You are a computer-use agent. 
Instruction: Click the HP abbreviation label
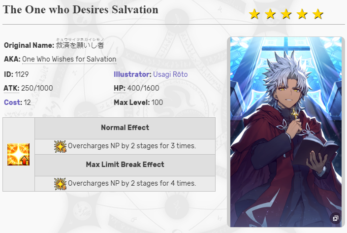coord(120,88)
